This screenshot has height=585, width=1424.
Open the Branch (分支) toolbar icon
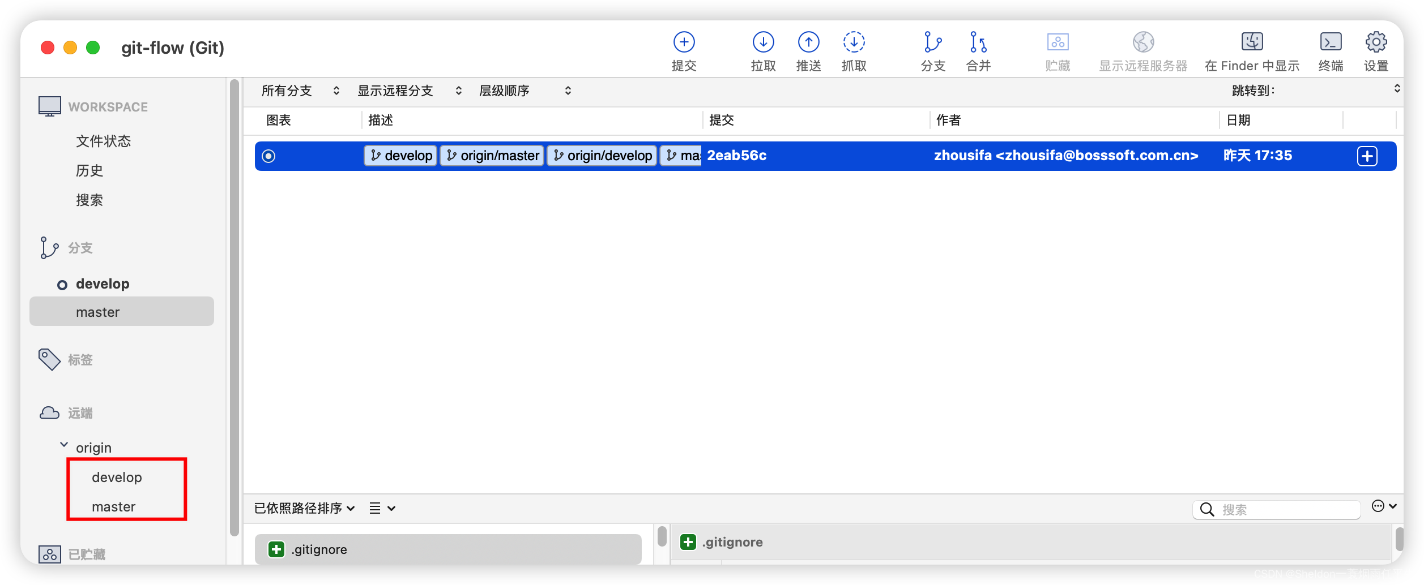[932, 42]
